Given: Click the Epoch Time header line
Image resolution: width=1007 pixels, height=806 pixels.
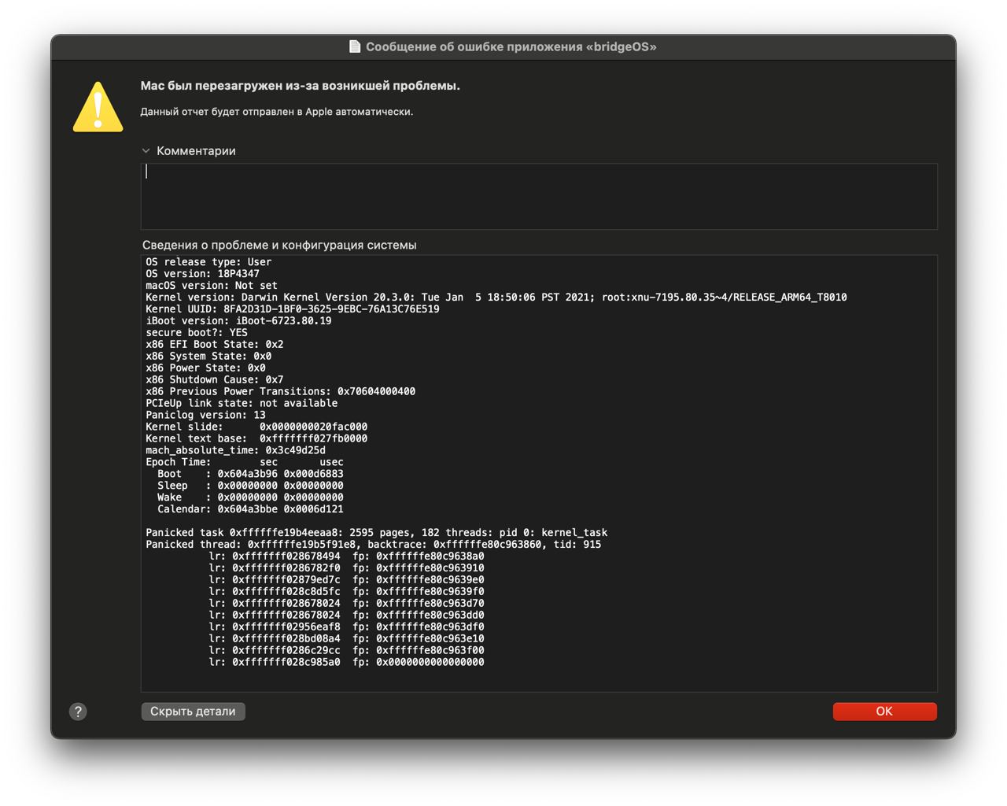Looking at the screenshot, I should pyautogui.click(x=245, y=463).
